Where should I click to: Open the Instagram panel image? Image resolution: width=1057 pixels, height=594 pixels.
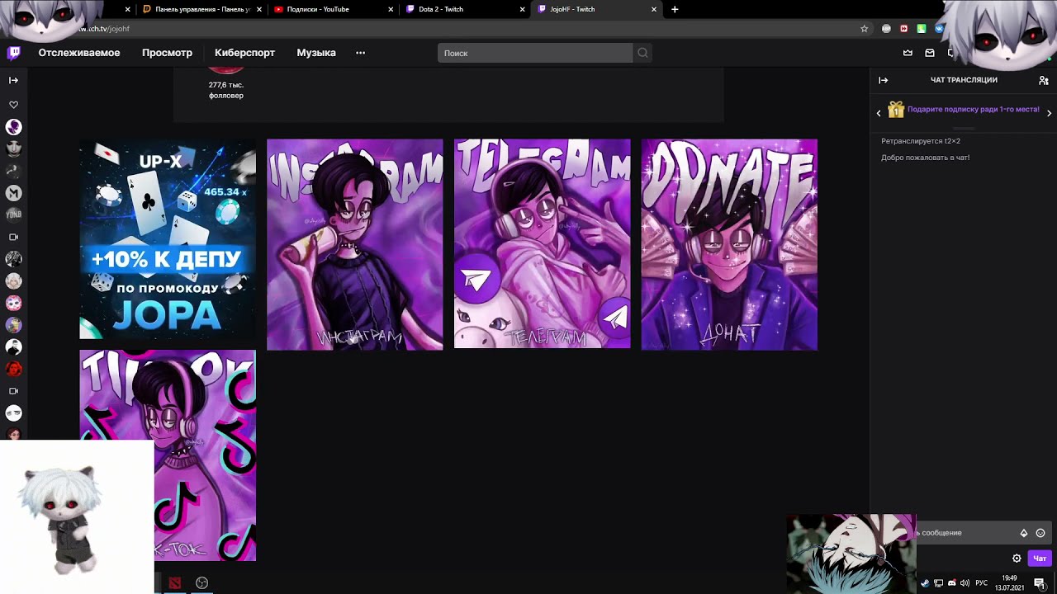(x=355, y=244)
